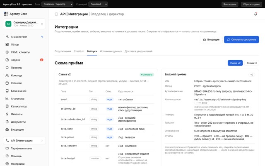Expand the organization switcher chevrons
Image resolution: width=265 pixels, height=166 pixels.
tap(42, 24)
